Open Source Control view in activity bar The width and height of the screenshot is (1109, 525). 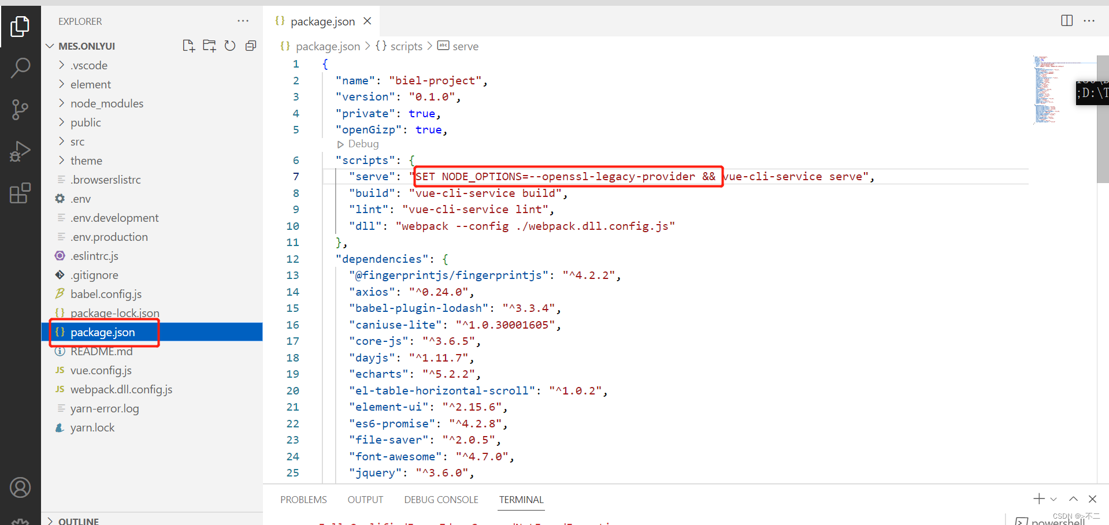[x=20, y=109]
